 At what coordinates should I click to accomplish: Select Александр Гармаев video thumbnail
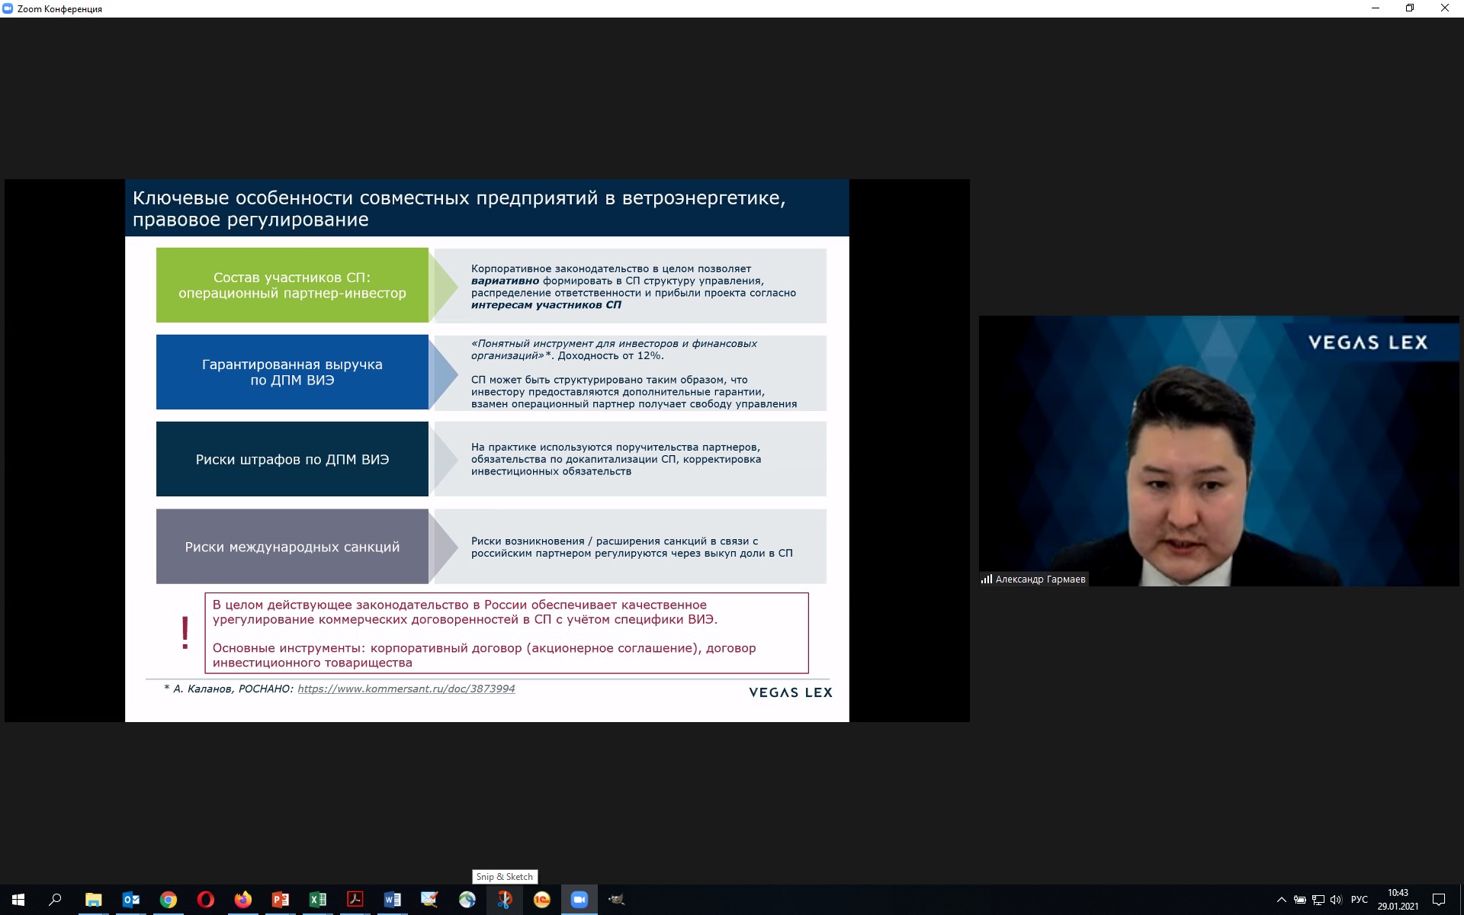coord(1218,451)
